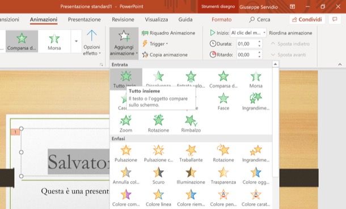
Task: Click the Durata value field
Action: tap(247, 44)
